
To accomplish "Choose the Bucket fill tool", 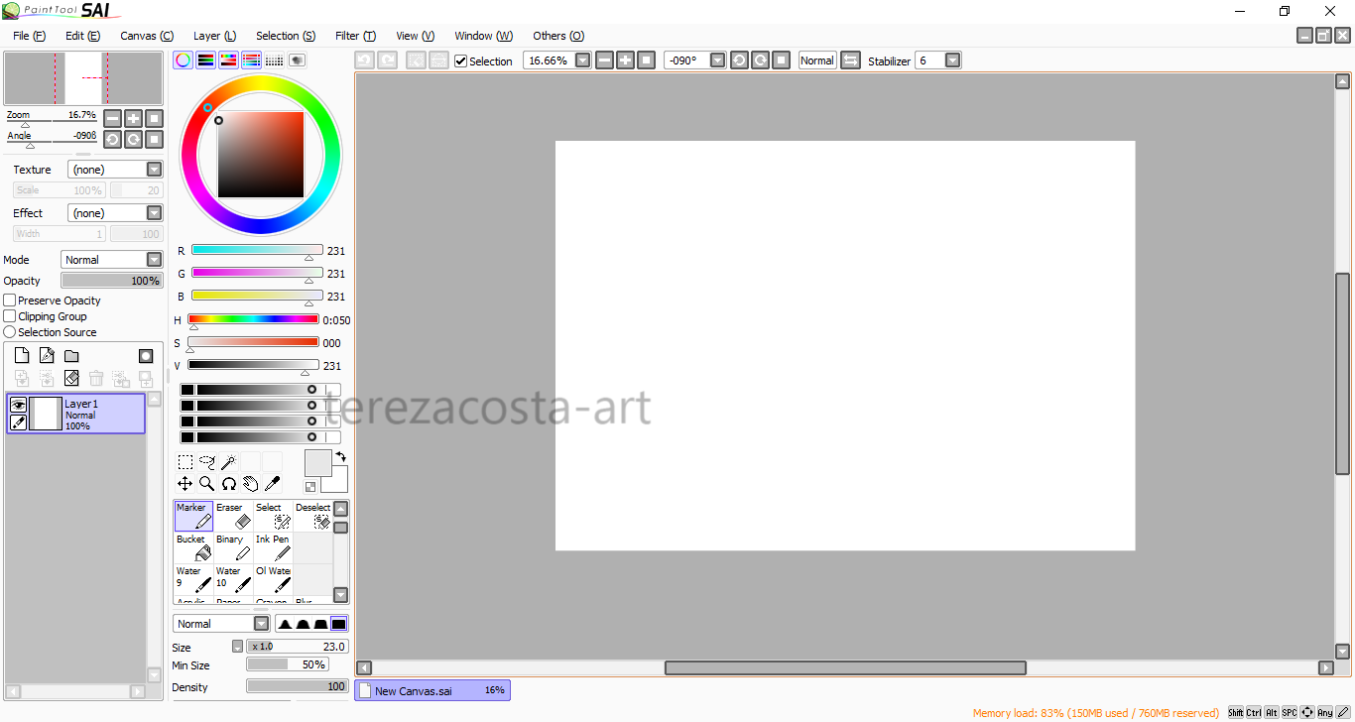I will point(193,548).
